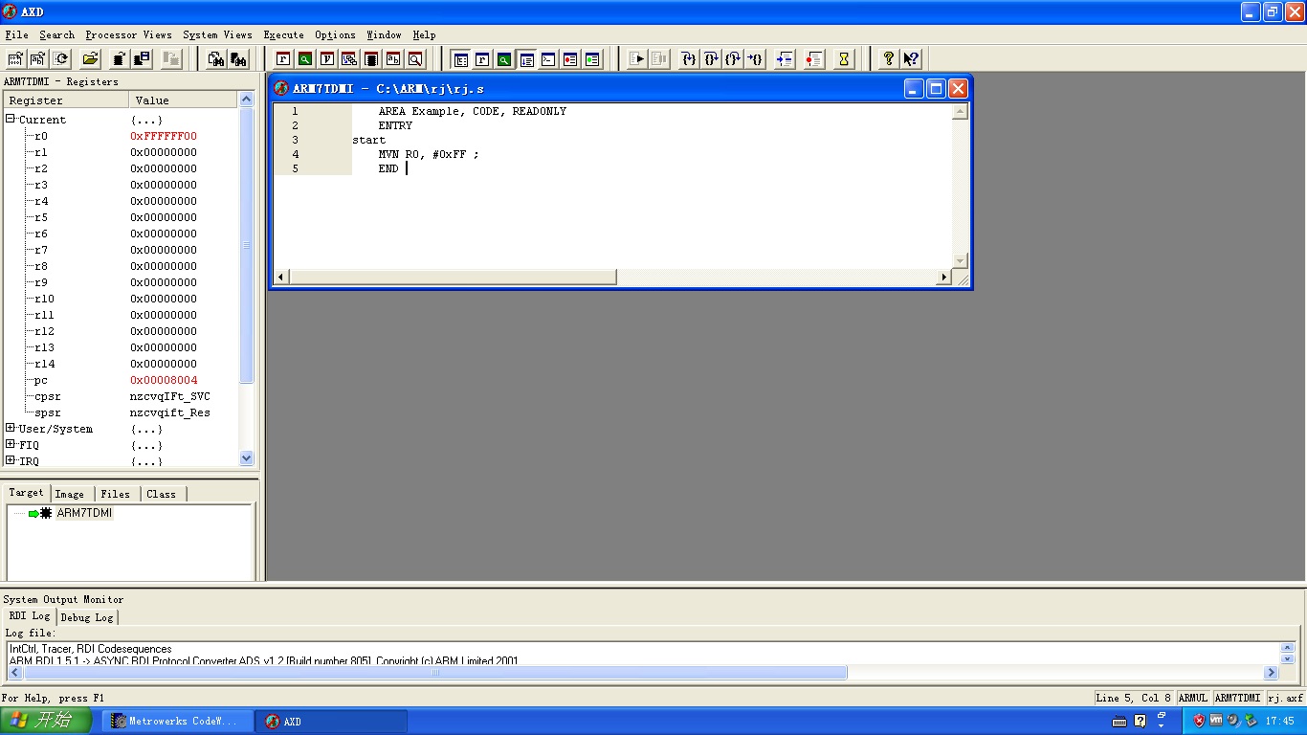Collapse the Current register group
Viewport: 1307px width, 735px height.
click(x=11, y=120)
